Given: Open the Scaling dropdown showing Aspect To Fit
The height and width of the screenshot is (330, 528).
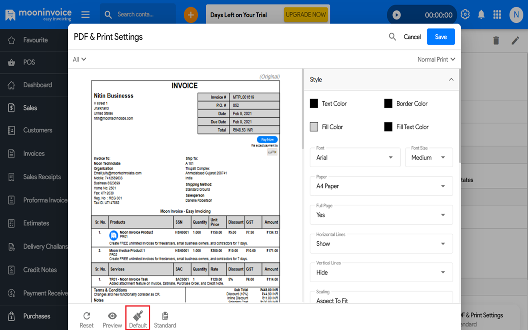Looking at the screenshot, I should tap(381, 297).
